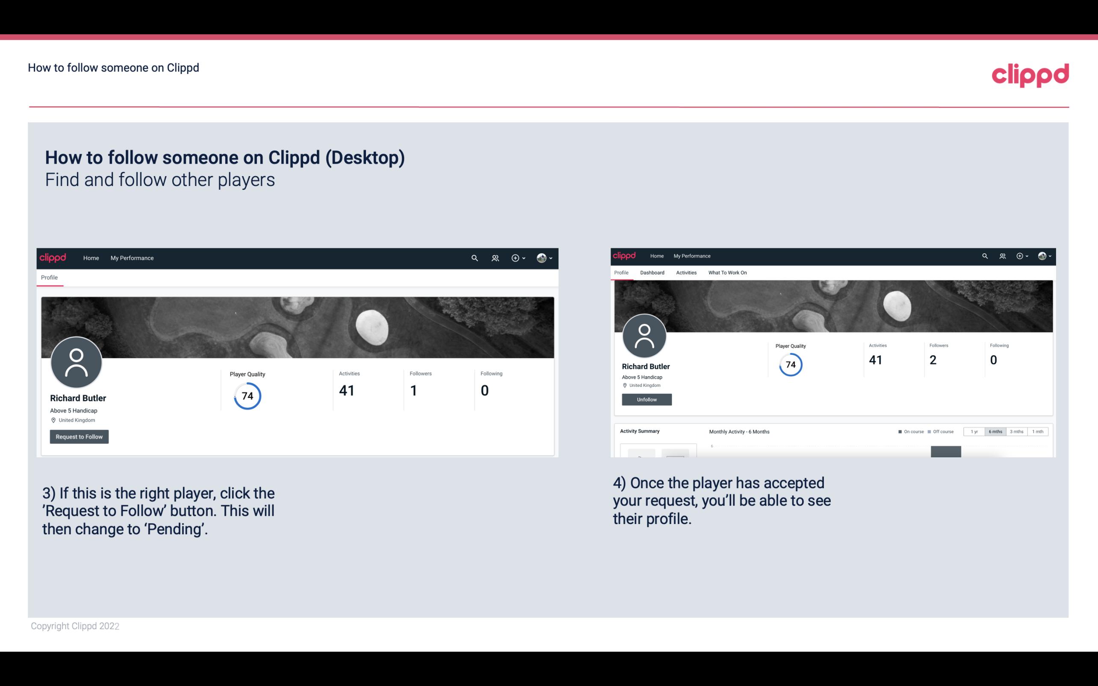Click the 'Request to Follow' button

point(79,436)
